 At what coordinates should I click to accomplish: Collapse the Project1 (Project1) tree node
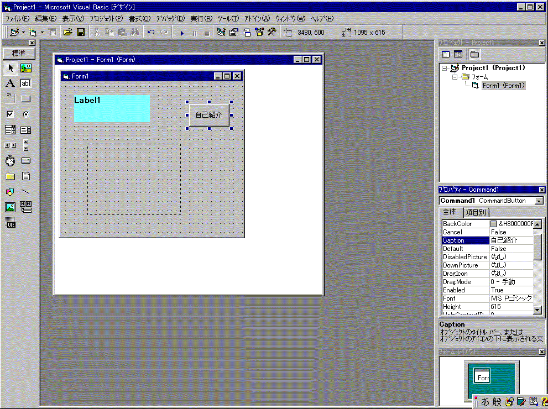[444, 68]
